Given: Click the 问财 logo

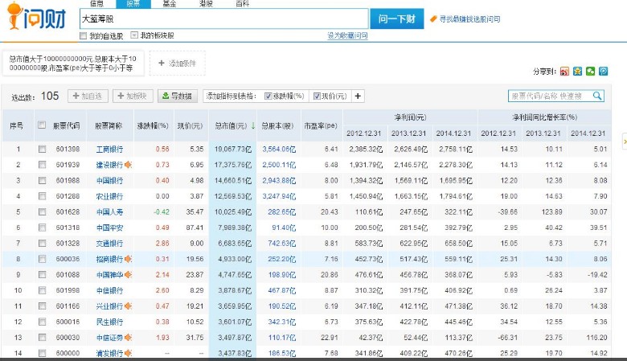Looking at the screenshot, I should (x=36, y=16).
